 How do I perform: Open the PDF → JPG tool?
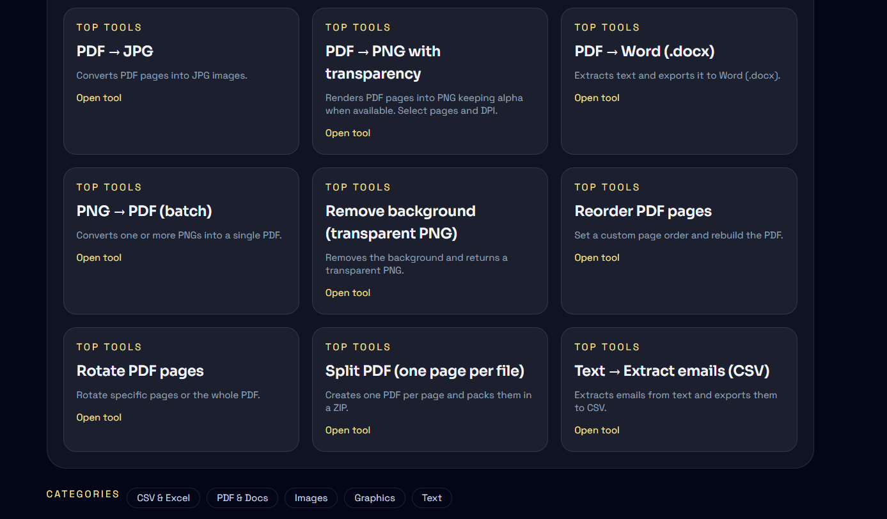[x=98, y=97]
